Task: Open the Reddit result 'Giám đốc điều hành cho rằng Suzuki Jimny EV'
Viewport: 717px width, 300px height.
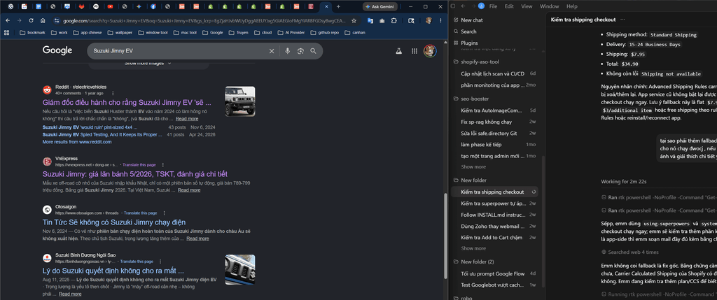Action: [127, 102]
